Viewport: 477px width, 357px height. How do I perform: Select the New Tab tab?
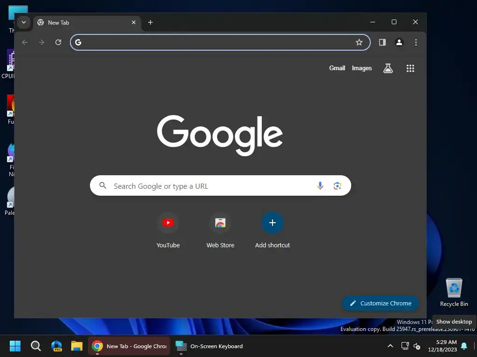87,23
